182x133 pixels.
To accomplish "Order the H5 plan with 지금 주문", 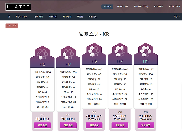I will (94, 125).
